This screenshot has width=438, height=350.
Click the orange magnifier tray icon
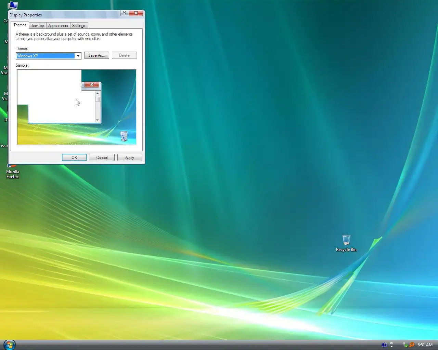(412, 345)
